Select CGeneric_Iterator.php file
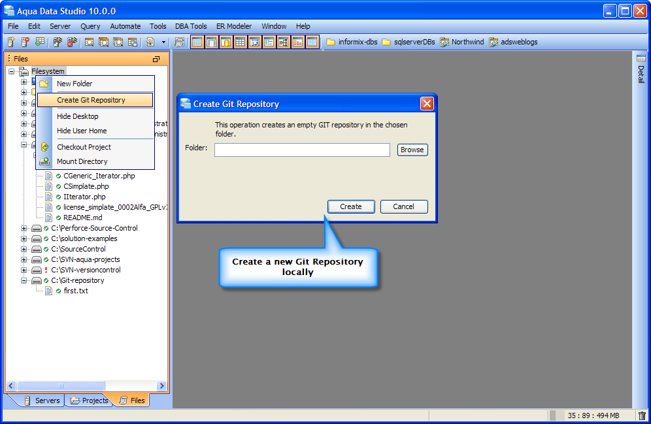Viewport: 651px width, 424px height. [99, 176]
